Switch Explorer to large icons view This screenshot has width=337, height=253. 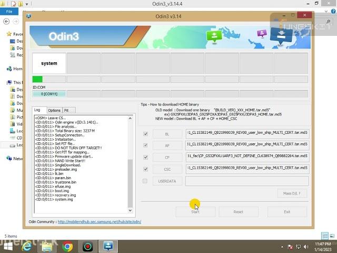point(332,236)
